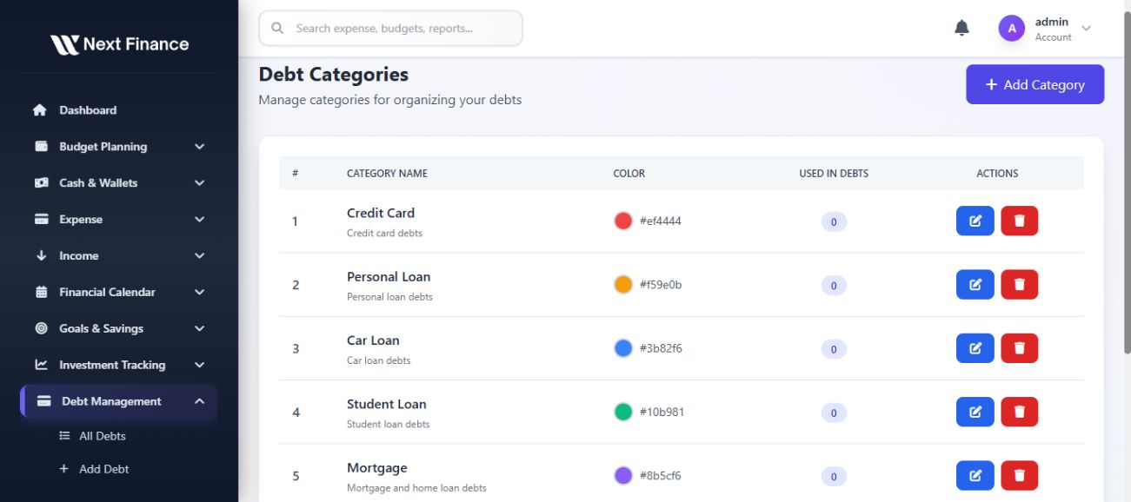Delete the Student Loan category
The image size is (1131, 502).
pos(1019,412)
